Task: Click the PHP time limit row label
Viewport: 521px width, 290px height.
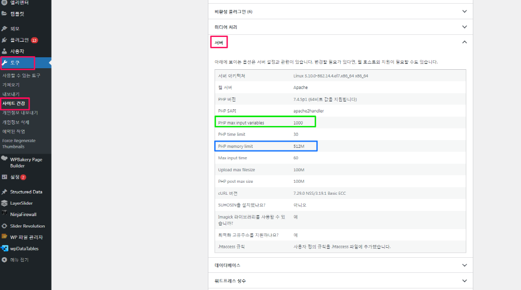Action: (x=232, y=134)
